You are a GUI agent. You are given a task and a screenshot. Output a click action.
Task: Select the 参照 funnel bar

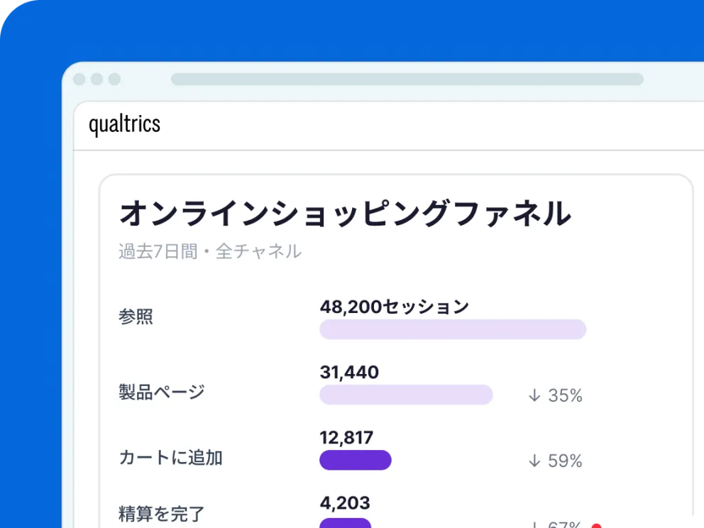(453, 329)
